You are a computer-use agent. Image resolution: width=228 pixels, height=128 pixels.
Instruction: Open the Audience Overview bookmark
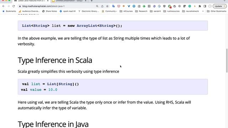tap(29, 11)
